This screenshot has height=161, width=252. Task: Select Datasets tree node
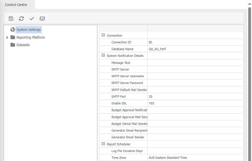[23, 45]
